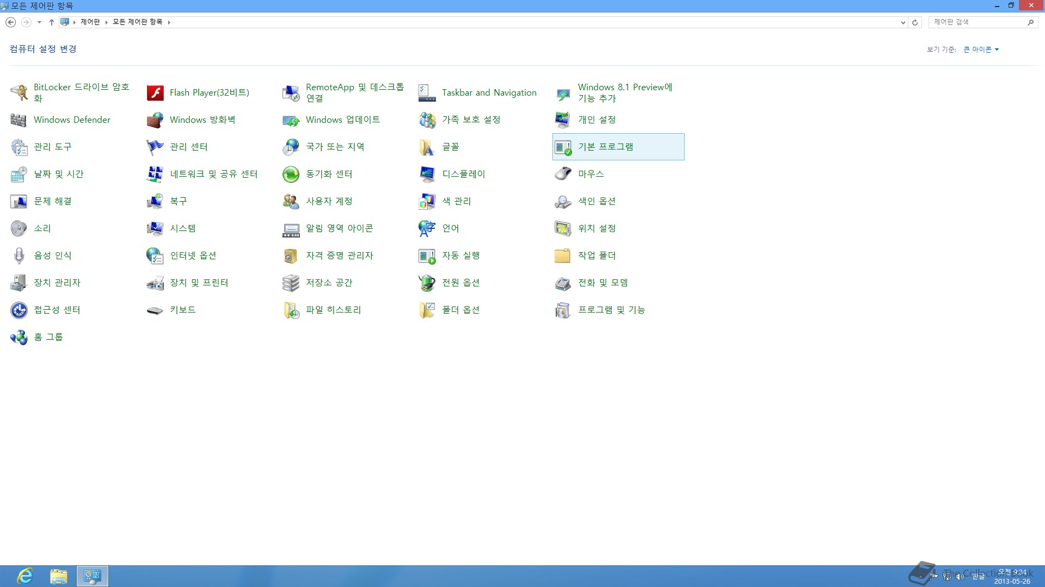Open File Explorer from the taskbar
The image size is (1045, 587).
59,576
